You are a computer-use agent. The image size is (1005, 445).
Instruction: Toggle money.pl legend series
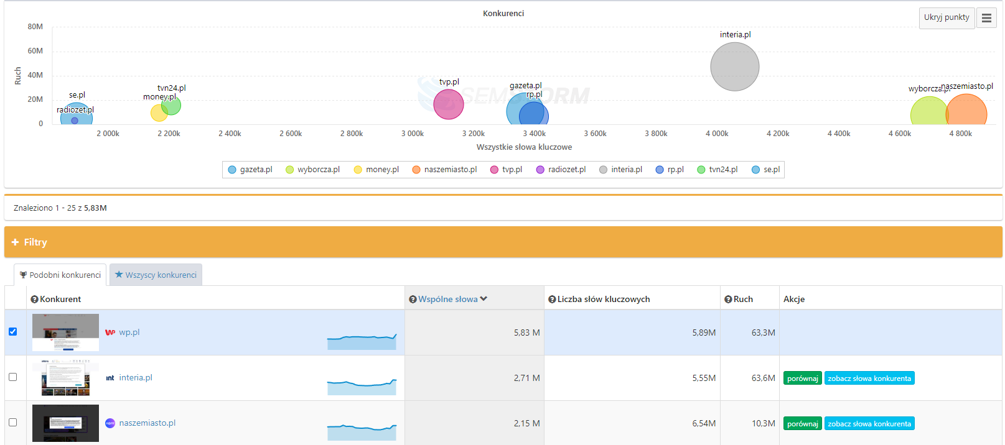pyautogui.click(x=376, y=170)
